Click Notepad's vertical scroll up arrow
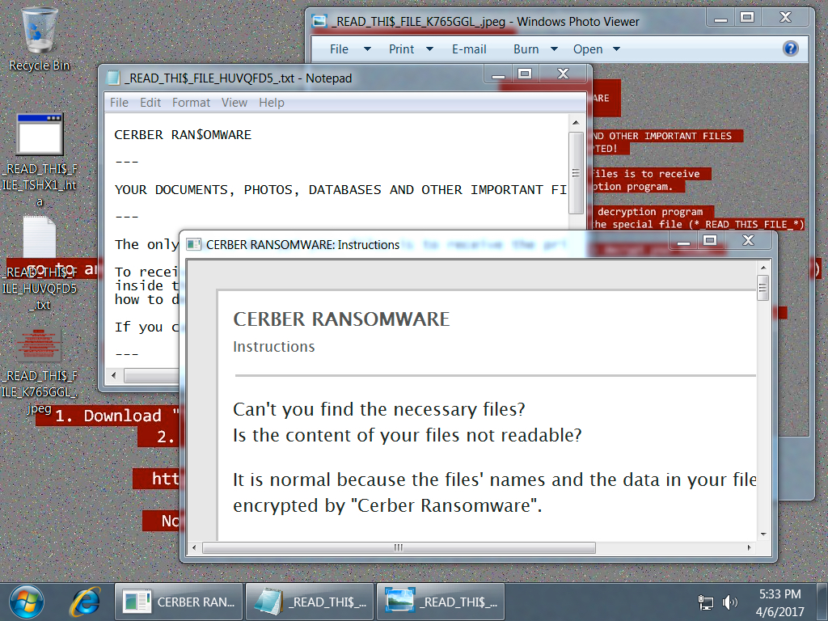Viewport: 828px width, 621px height. [576, 123]
